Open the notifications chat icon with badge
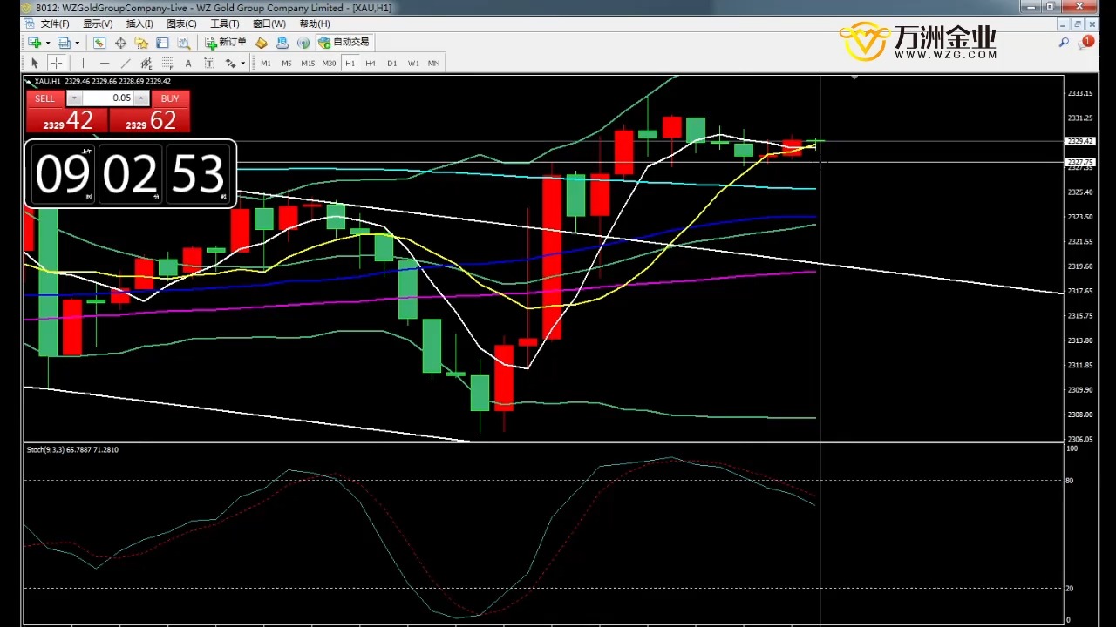 point(1085,42)
